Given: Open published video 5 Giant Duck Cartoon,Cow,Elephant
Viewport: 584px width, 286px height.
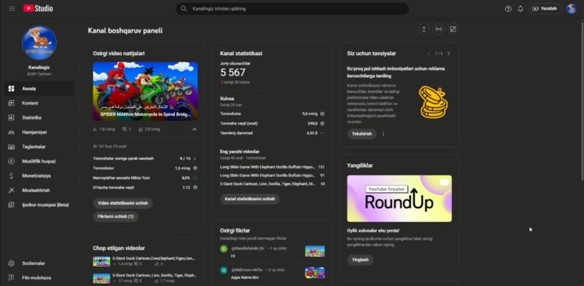Looking at the screenshot, I should (154, 258).
